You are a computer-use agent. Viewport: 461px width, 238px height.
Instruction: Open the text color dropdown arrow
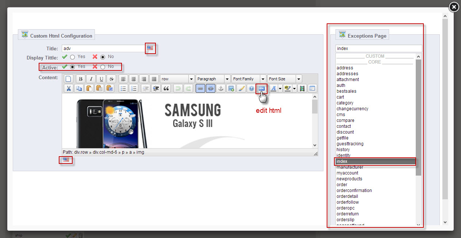(x=280, y=88)
